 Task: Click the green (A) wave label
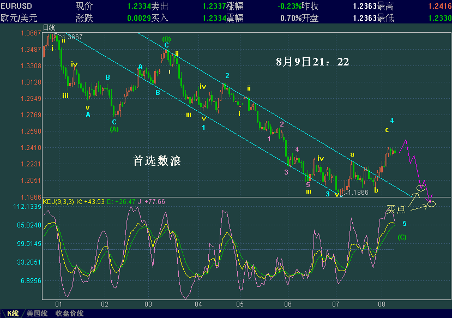[x=114, y=129]
